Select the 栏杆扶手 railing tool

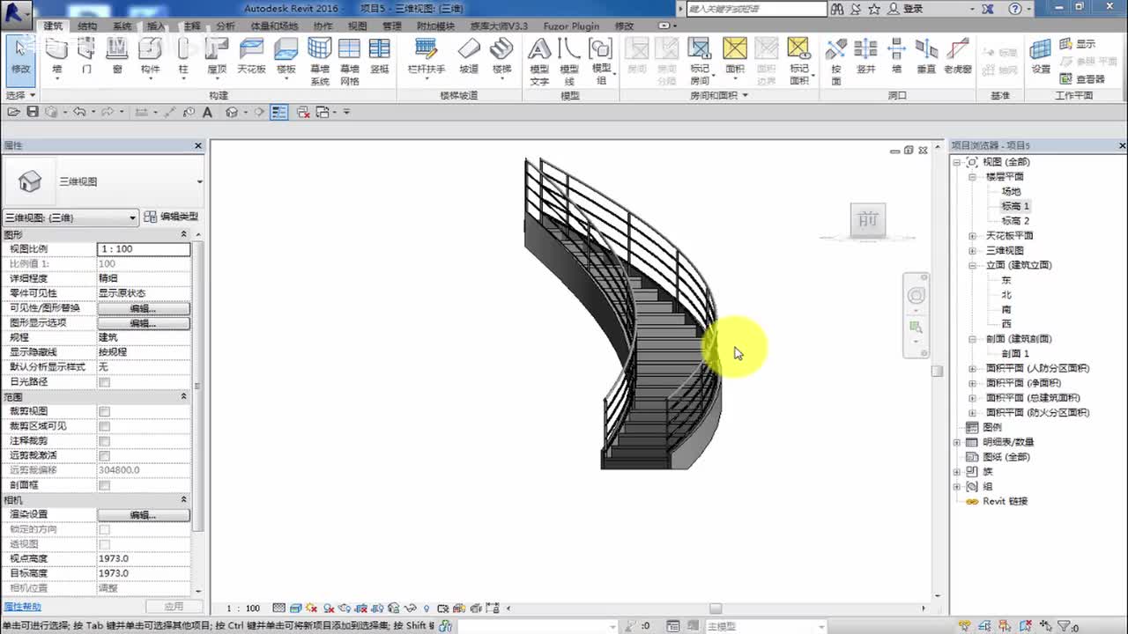[x=427, y=56]
